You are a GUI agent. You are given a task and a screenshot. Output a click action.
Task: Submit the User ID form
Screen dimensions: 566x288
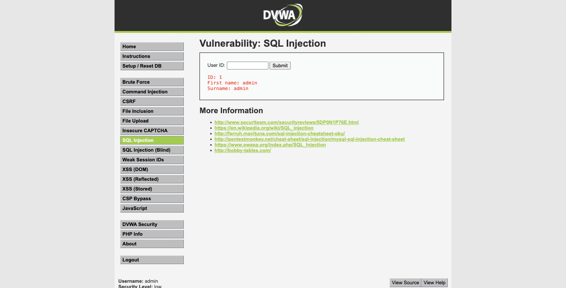click(x=280, y=65)
